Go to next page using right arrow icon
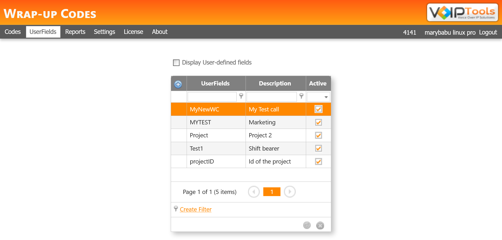The width and height of the screenshot is (502, 240). tap(290, 192)
